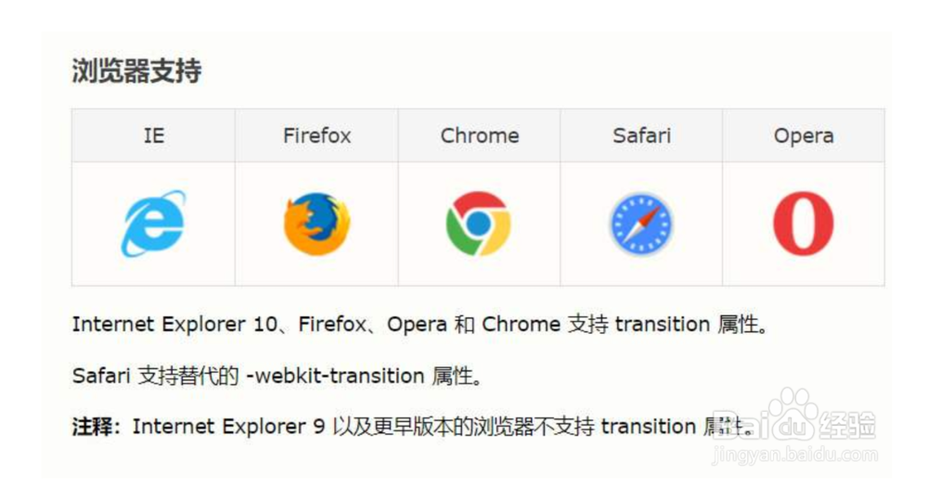928x486 pixels.
Task: Select the Safari column header
Action: pos(641,135)
